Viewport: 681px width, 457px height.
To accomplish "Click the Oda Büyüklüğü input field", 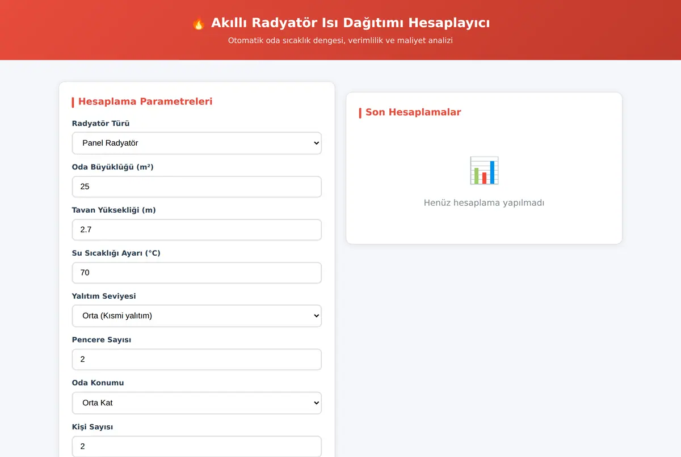I will pos(196,187).
